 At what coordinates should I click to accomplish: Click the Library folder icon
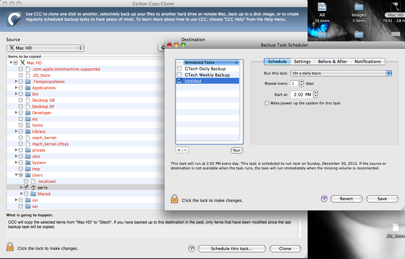[28, 132]
